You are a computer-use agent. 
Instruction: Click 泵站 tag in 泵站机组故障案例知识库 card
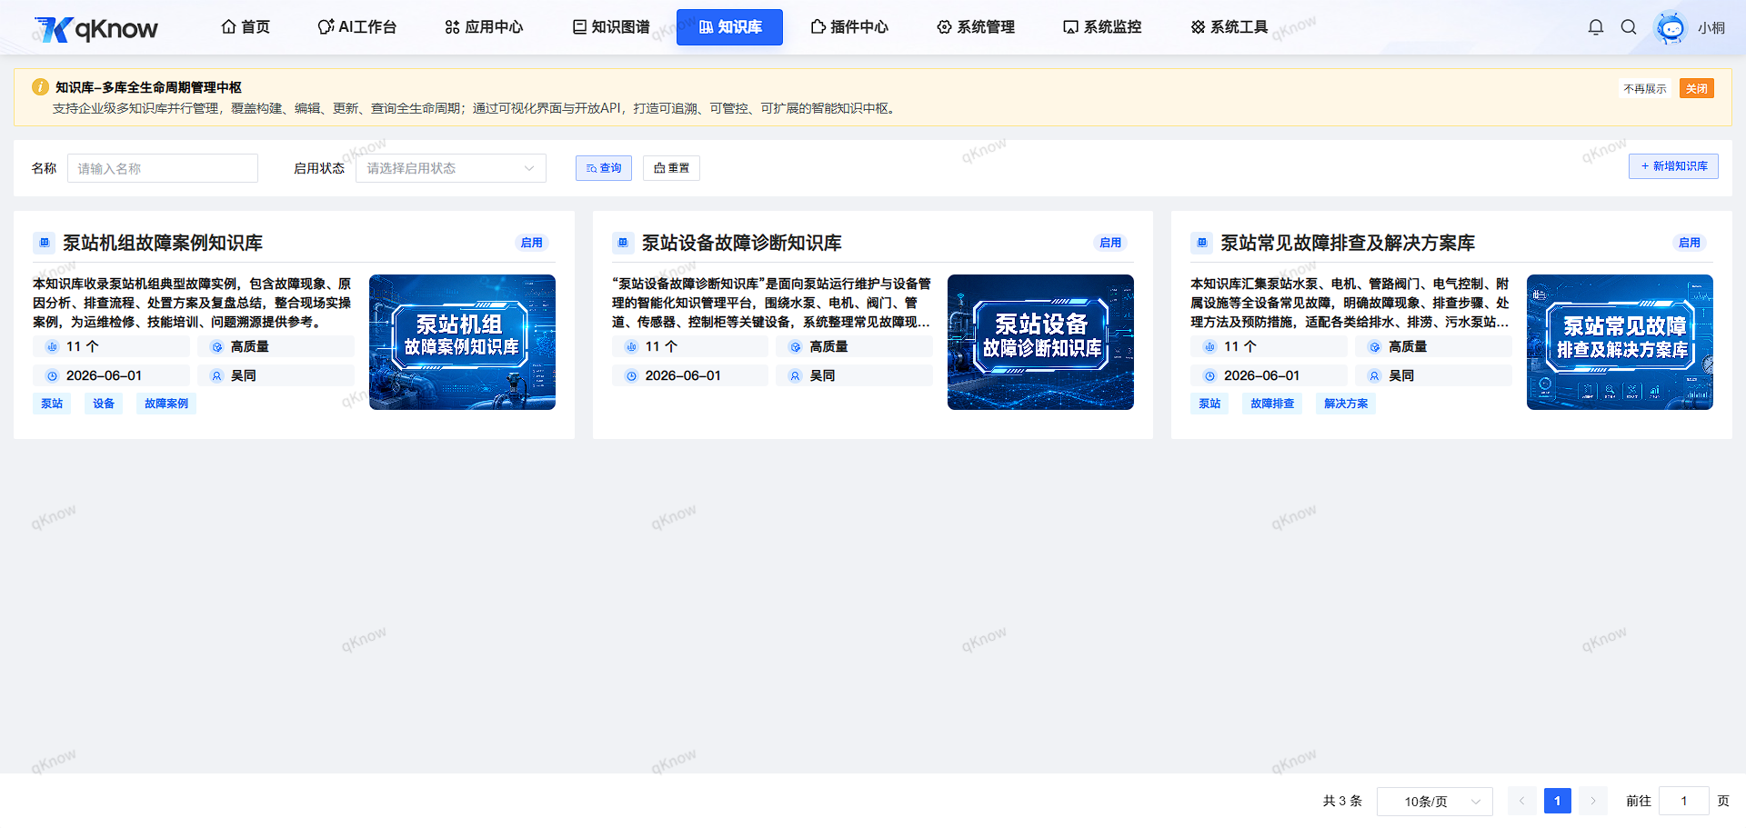(x=52, y=404)
